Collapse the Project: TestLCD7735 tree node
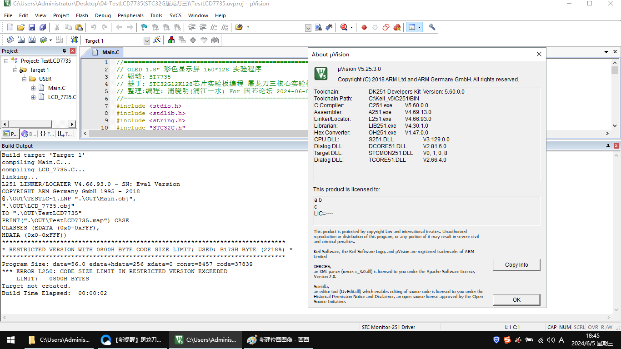The height and width of the screenshot is (349, 621). coord(6,61)
